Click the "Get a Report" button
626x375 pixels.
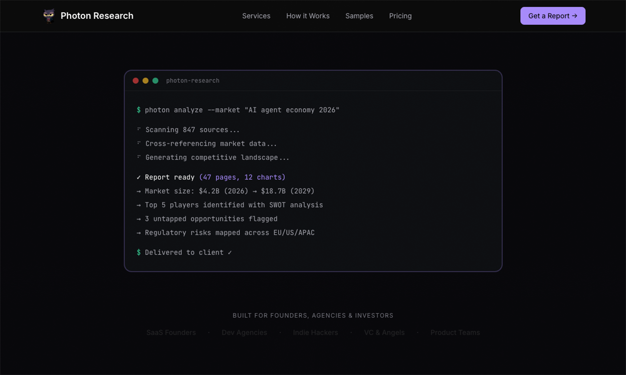pyautogui.click(x=553, y=16)
